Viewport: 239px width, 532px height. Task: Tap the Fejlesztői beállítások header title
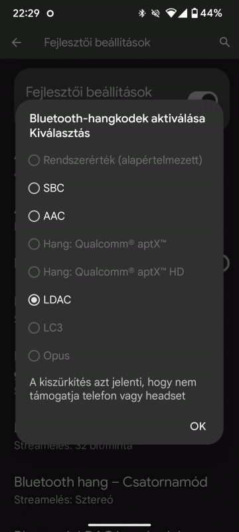pyautogui.click(x=97, y=43)
